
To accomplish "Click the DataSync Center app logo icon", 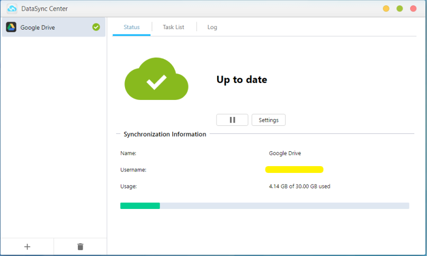I will pos(12,8).
